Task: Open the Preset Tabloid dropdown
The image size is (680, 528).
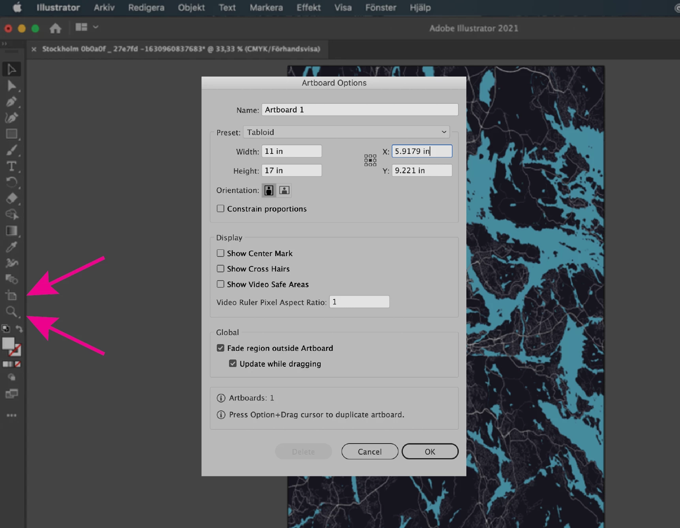Action: tap(346, 132)
